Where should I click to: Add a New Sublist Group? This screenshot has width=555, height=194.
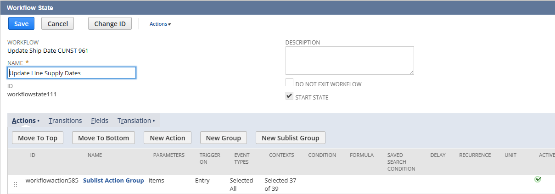(x=290, y=138)
